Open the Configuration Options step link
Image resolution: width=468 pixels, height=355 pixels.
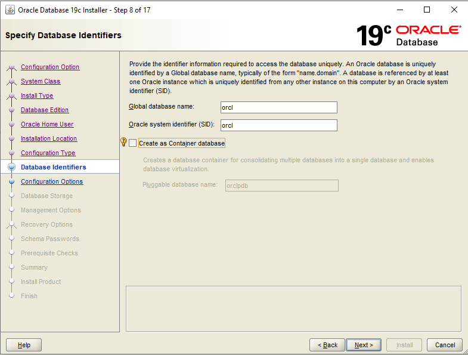coord(52,181)
